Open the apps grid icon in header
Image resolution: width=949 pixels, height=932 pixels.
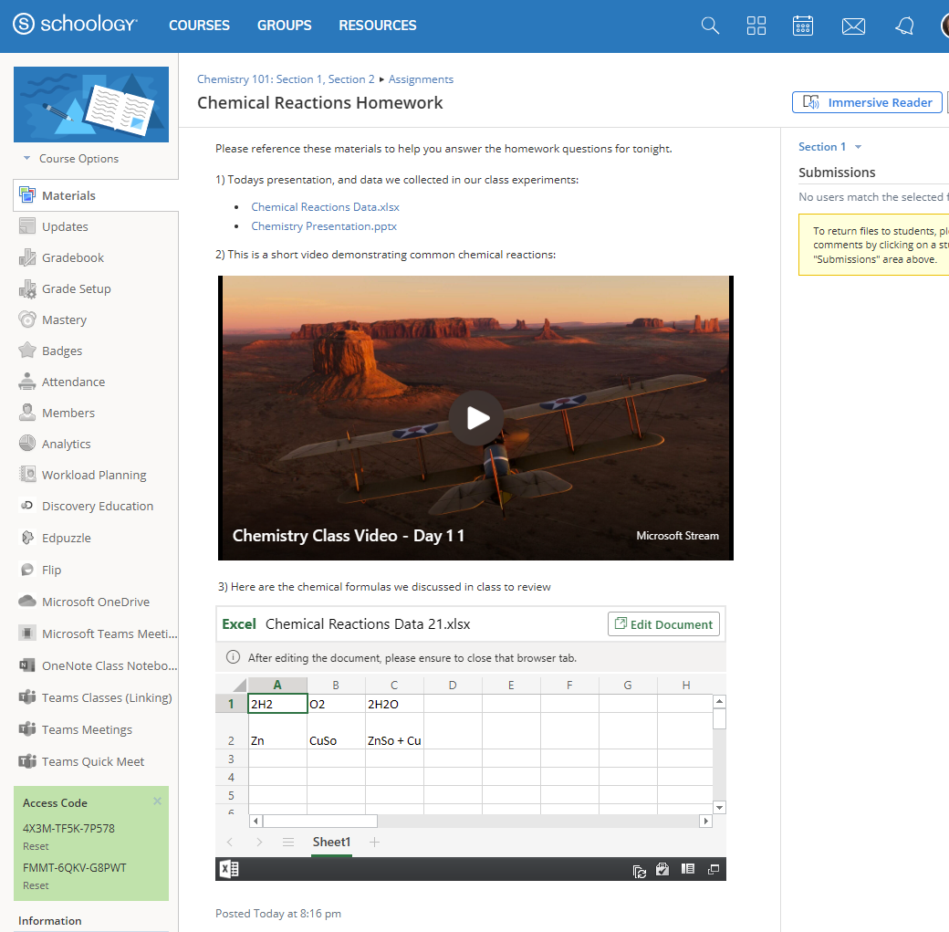[756, 26]
